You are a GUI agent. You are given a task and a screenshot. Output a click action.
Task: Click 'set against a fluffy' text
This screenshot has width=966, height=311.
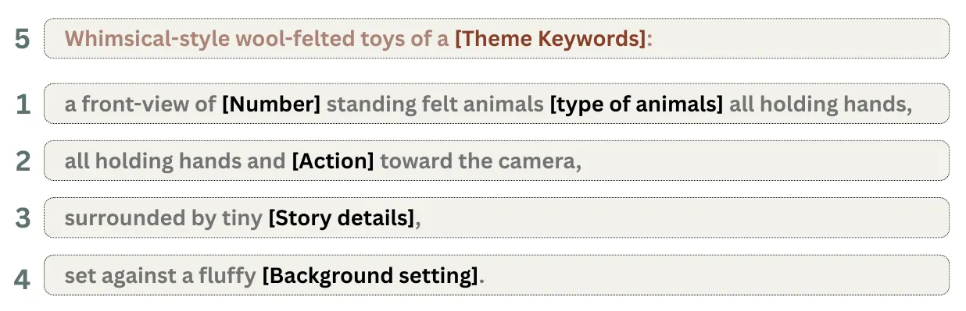click(x=160, y=275)
